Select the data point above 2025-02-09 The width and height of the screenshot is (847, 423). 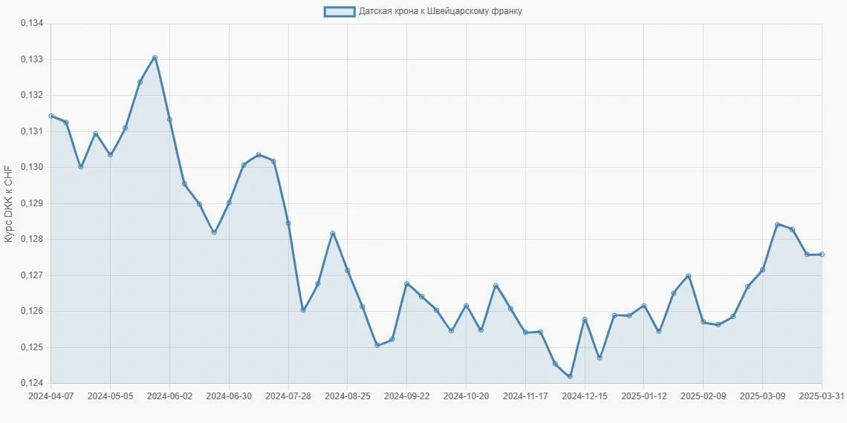click(703, 322)
